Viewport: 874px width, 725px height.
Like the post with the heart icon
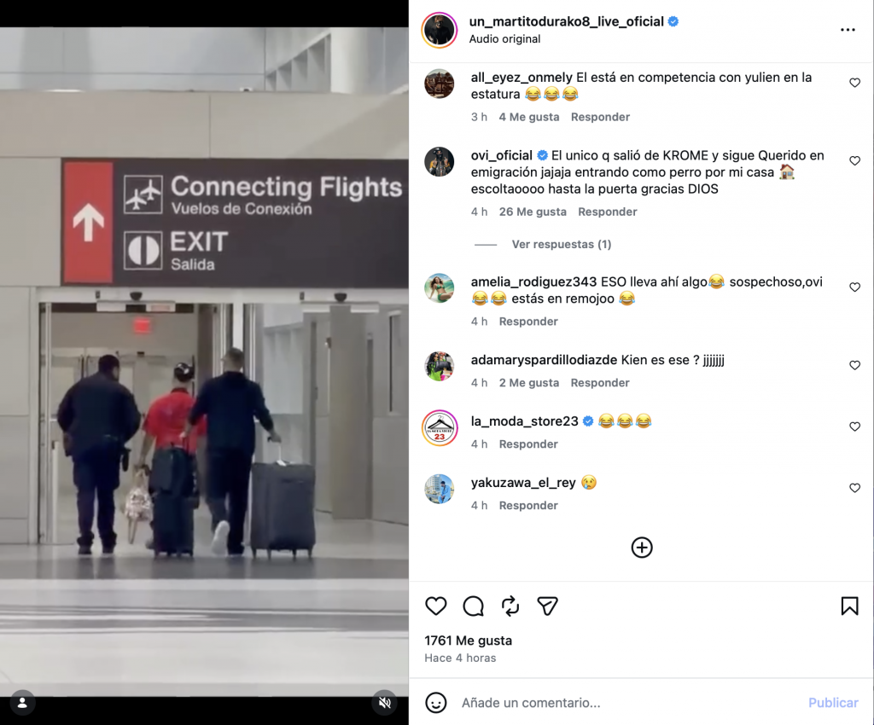436,606
